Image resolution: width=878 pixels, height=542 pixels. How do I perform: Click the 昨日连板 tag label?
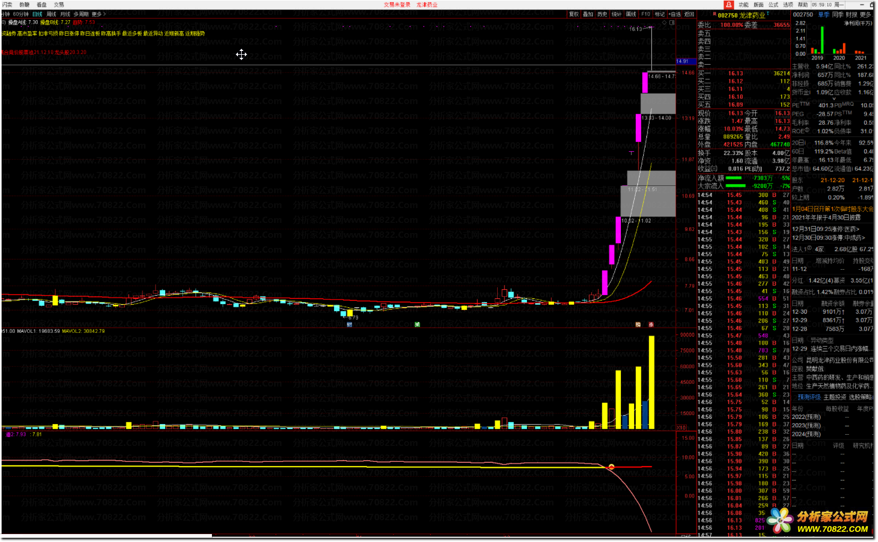(x=90, y=33)
